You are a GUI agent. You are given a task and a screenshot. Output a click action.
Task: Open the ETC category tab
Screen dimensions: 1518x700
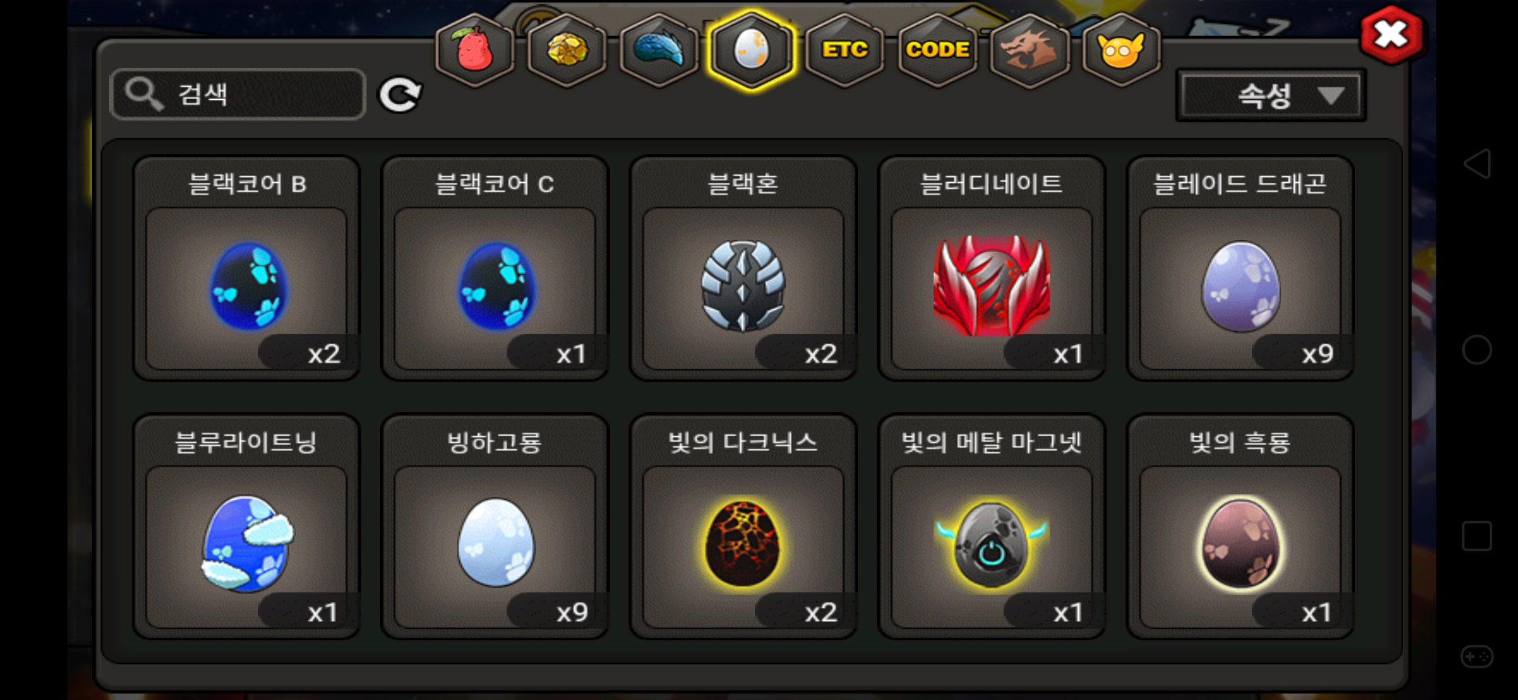point(845,50)
